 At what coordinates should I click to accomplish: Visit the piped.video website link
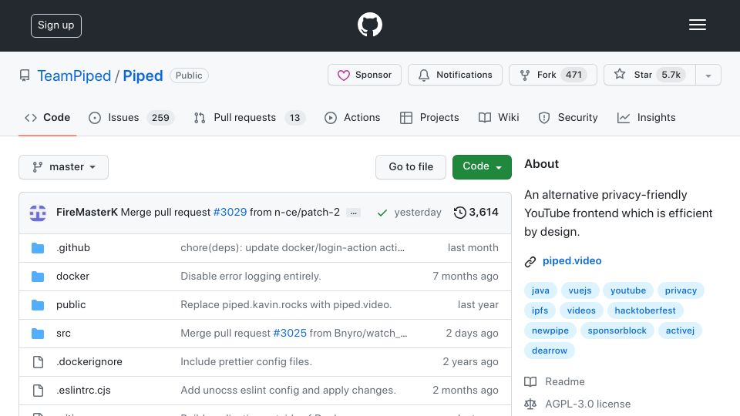point(572,261)
